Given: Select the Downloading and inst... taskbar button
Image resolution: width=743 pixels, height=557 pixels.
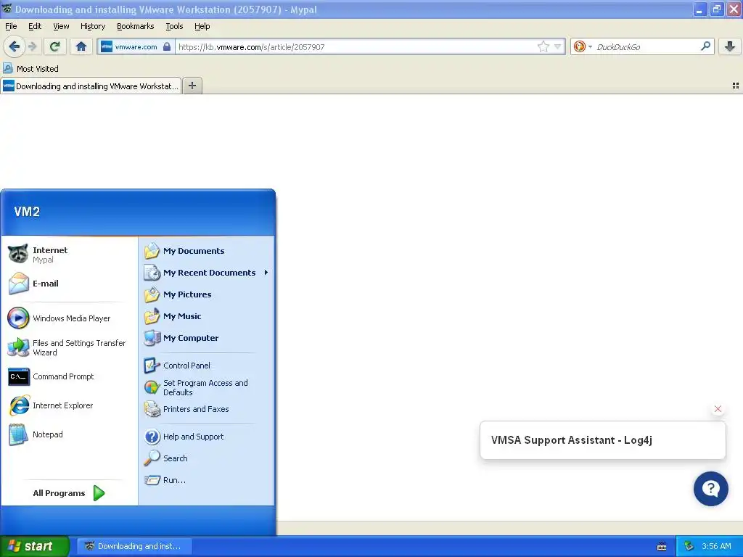Looking at the screenshot, I should 134,546.
